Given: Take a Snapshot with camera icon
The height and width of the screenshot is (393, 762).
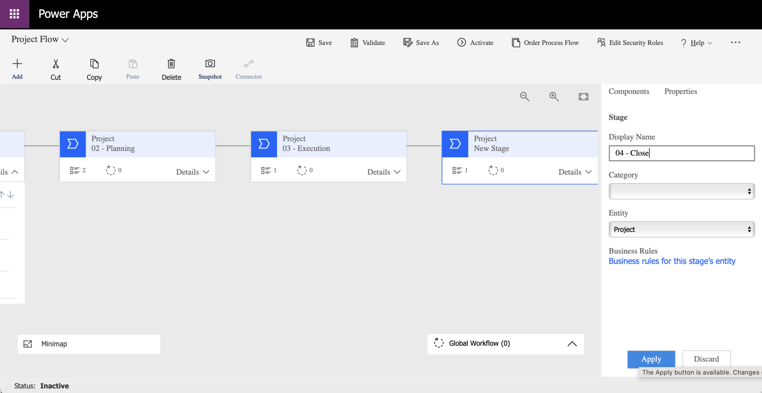Looking at the screenshot, I should (210, 64).
